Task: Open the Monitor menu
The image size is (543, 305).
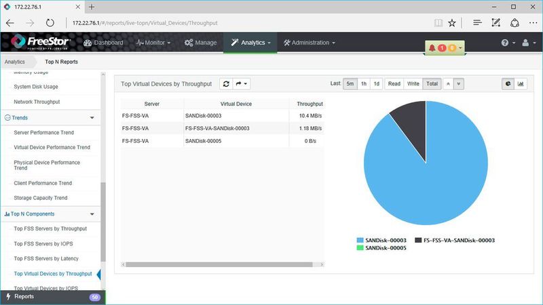Action: [x=153, y=43]
